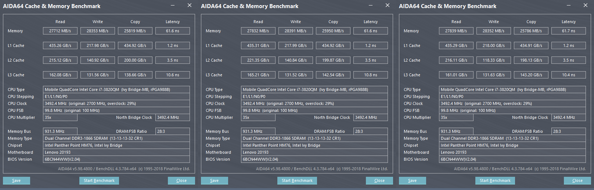Select L3 Cache Latency value 10.4 ns
Image resolution: width=594 pixels, height=190 pixels.
coord(569,75)
